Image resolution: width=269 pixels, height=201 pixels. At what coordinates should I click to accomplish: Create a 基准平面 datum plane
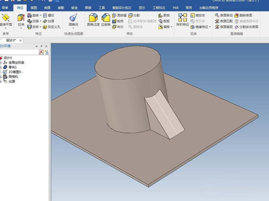tap(6, 20)
